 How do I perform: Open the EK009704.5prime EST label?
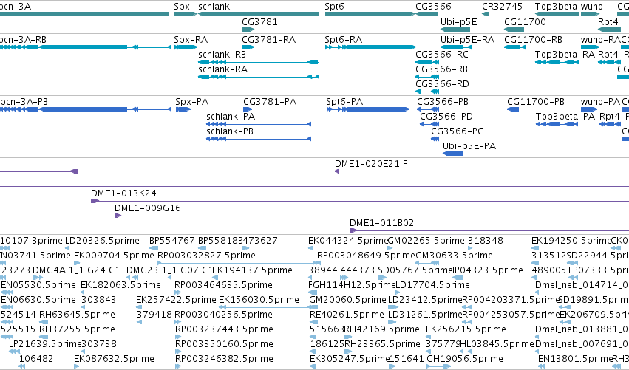click(114, 256)
